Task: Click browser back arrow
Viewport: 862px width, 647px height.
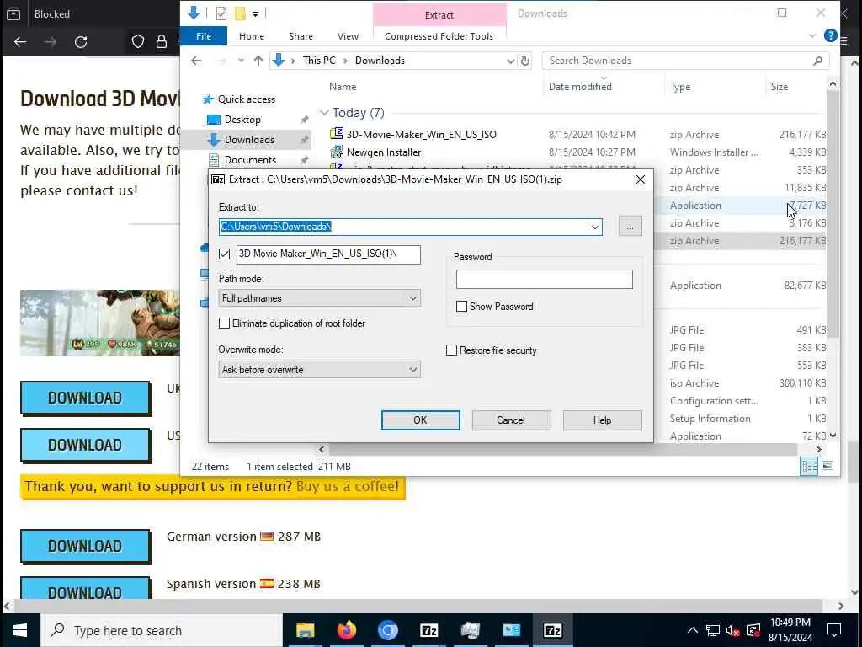Action: 20,42
